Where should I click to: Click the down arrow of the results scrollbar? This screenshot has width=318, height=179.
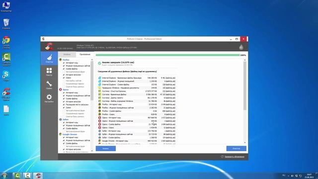(x=245, y=143)
